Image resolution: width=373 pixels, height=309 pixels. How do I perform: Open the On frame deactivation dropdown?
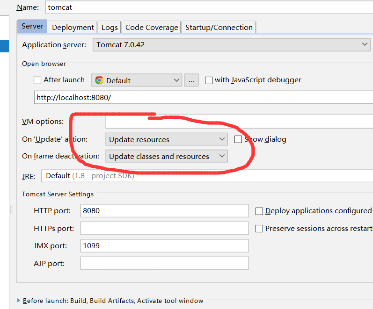pyautogui.click(x=167, y=156)
